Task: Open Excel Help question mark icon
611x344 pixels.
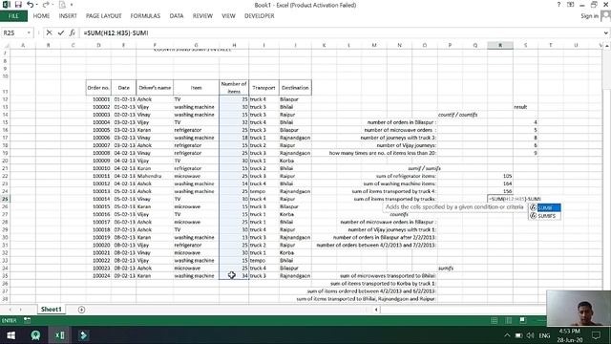Action: click(558, 5)
